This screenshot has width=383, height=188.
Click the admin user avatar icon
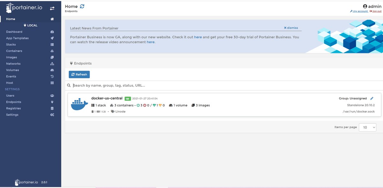pyautogui.click(x=365, y=6)
